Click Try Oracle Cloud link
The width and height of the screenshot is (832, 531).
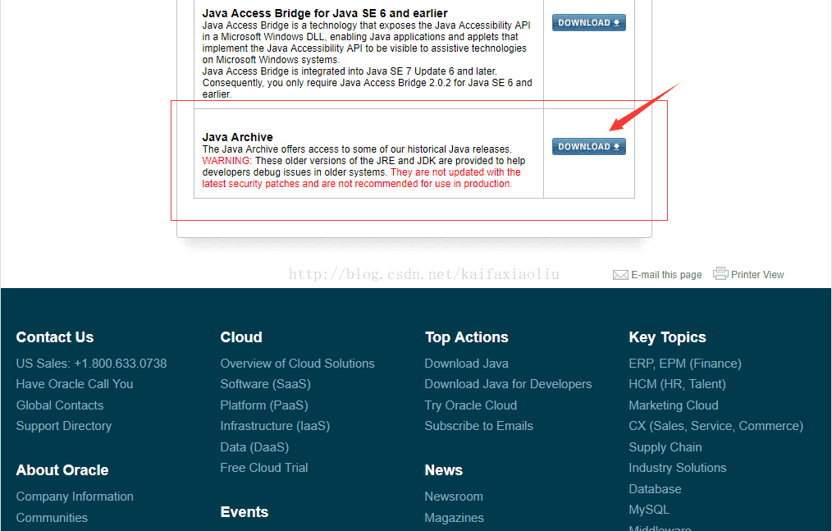coord(471,405)
